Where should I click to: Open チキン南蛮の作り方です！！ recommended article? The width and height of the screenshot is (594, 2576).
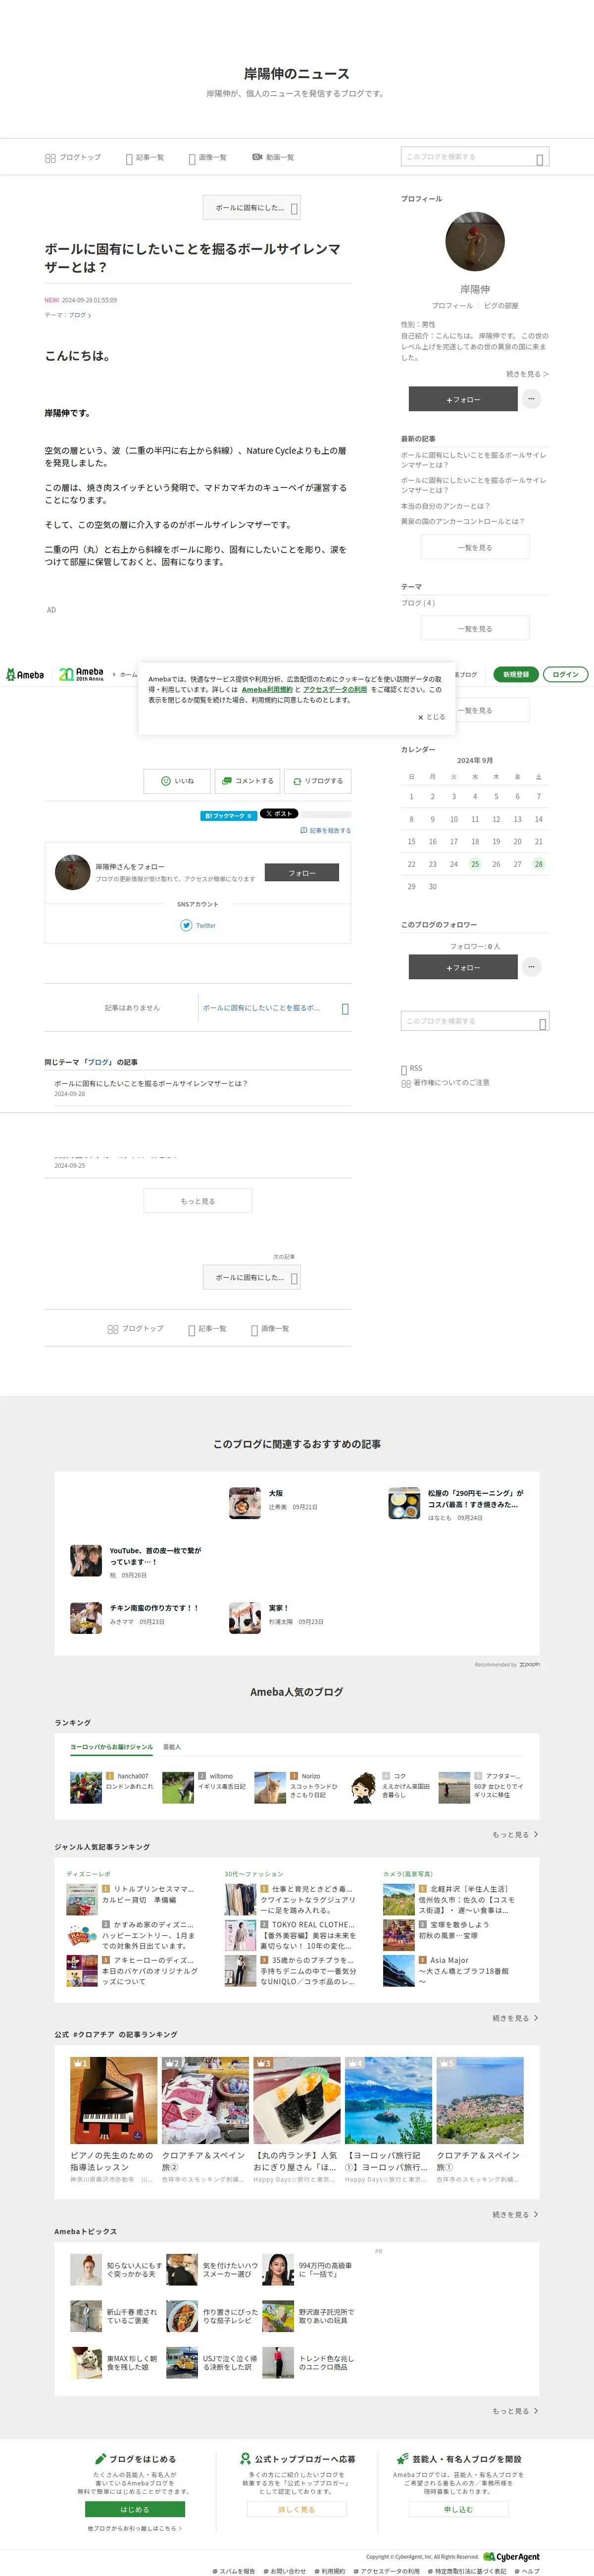click(x=154, y=1608)
